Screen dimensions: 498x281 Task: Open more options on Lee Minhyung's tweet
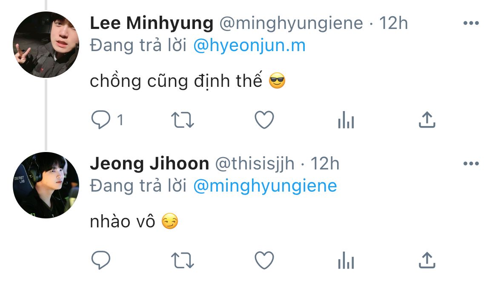click(x=471, y=23)
